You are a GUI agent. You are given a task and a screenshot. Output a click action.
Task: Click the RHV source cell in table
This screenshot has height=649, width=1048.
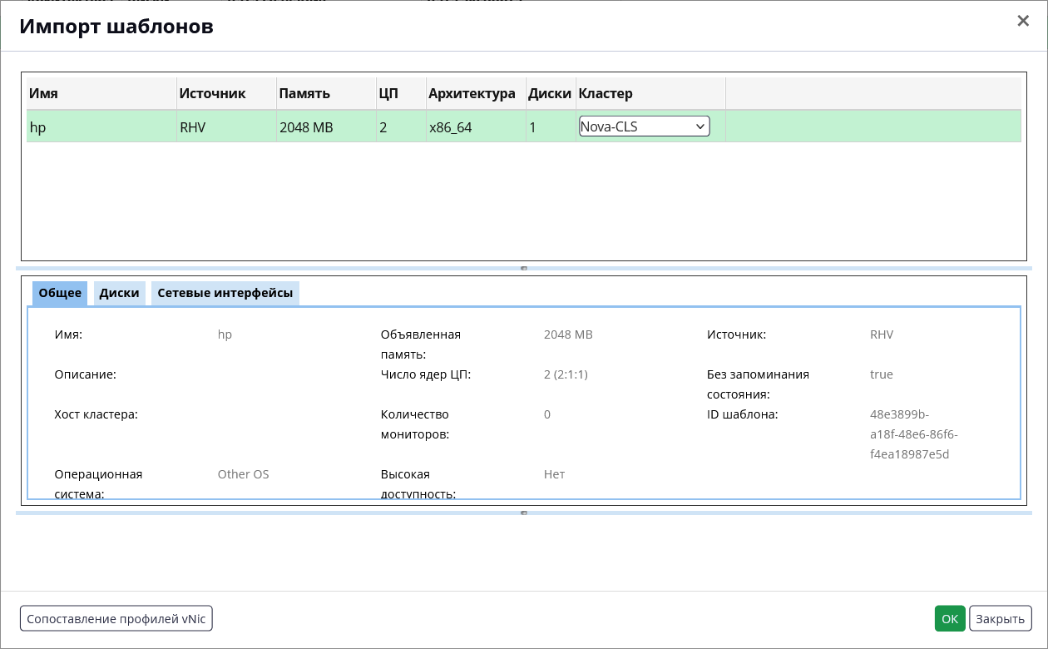[226, 127]
